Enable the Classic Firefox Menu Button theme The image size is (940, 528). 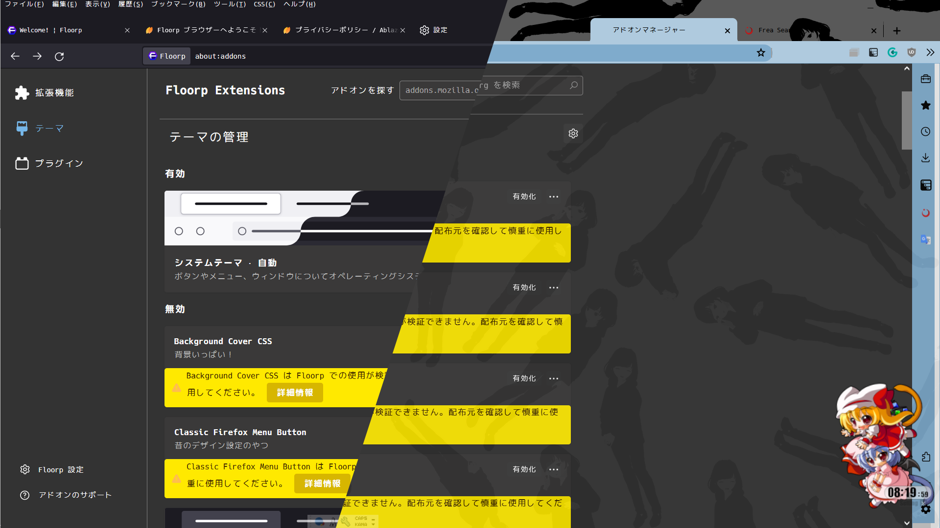point(523,469)
